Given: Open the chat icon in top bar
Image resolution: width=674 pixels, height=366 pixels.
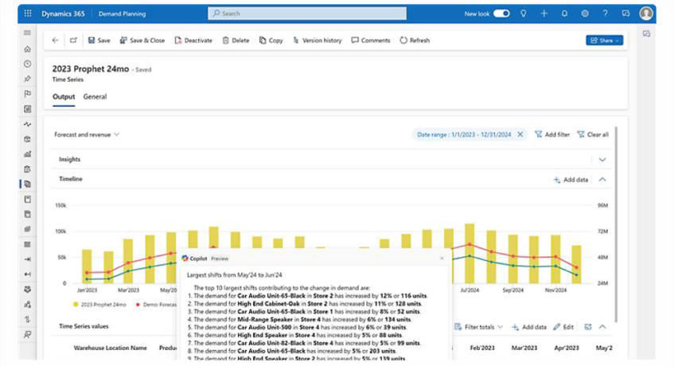Looking at the screenshot, I should [x=625, y=14].
